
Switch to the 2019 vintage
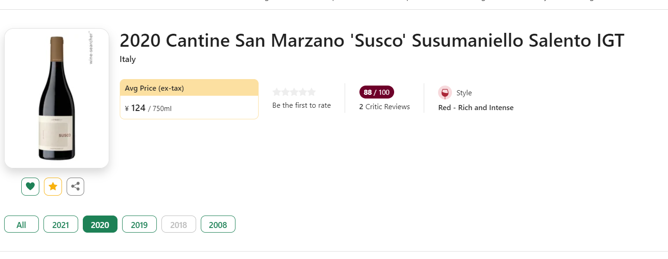coord(139,224)
